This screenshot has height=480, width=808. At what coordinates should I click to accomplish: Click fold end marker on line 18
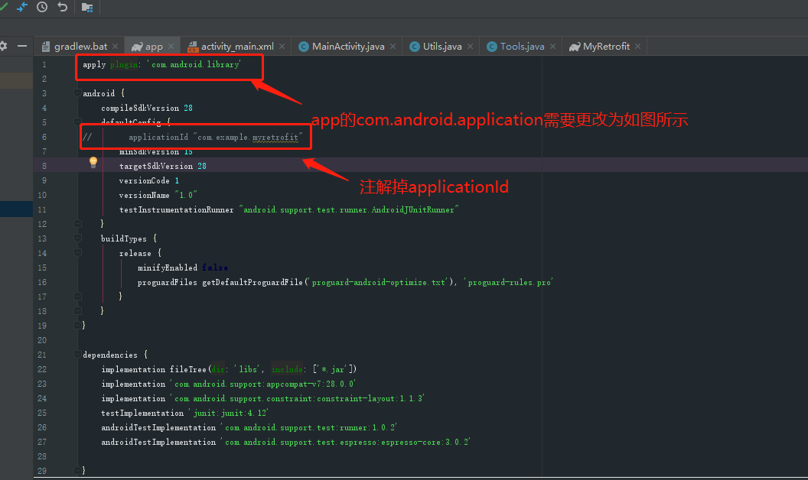[x=77, y=310]
